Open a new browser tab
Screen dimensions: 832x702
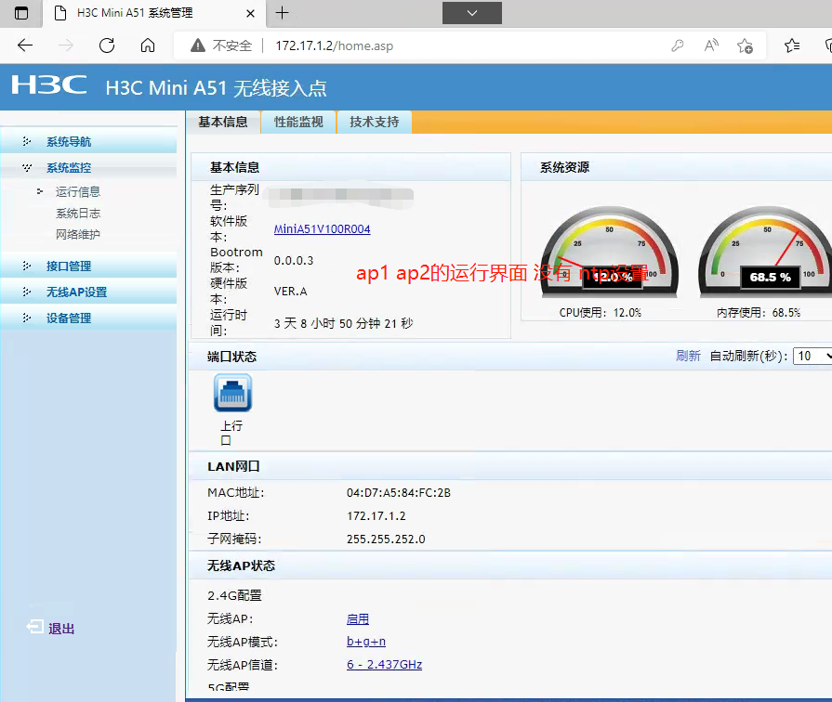point(283,13)
